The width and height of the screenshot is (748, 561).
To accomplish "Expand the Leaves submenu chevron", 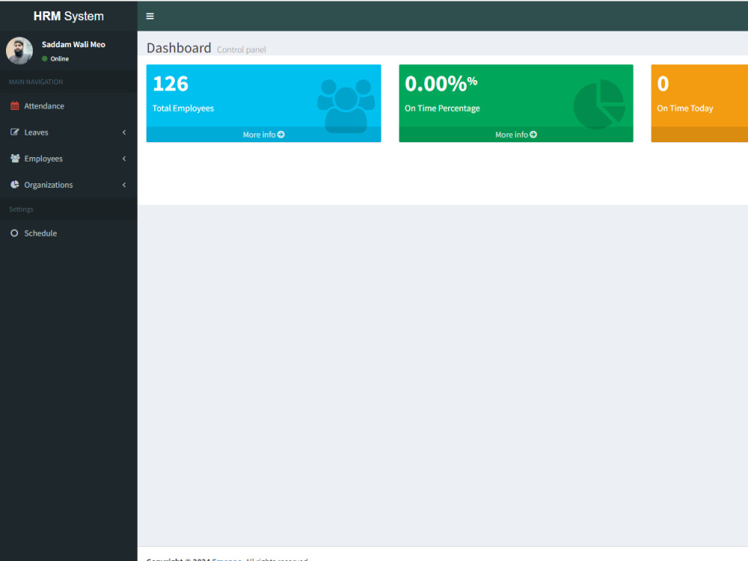I will (124, 132).
